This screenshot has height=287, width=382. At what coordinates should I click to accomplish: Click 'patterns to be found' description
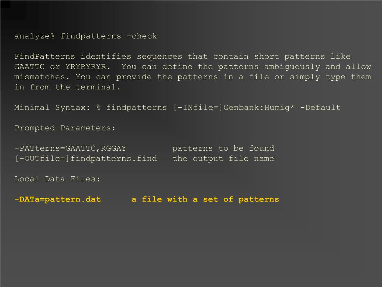tap(223, 148)
